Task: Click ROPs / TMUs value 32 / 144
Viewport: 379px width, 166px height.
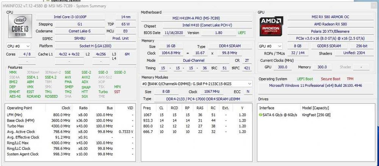Action: 298,53
